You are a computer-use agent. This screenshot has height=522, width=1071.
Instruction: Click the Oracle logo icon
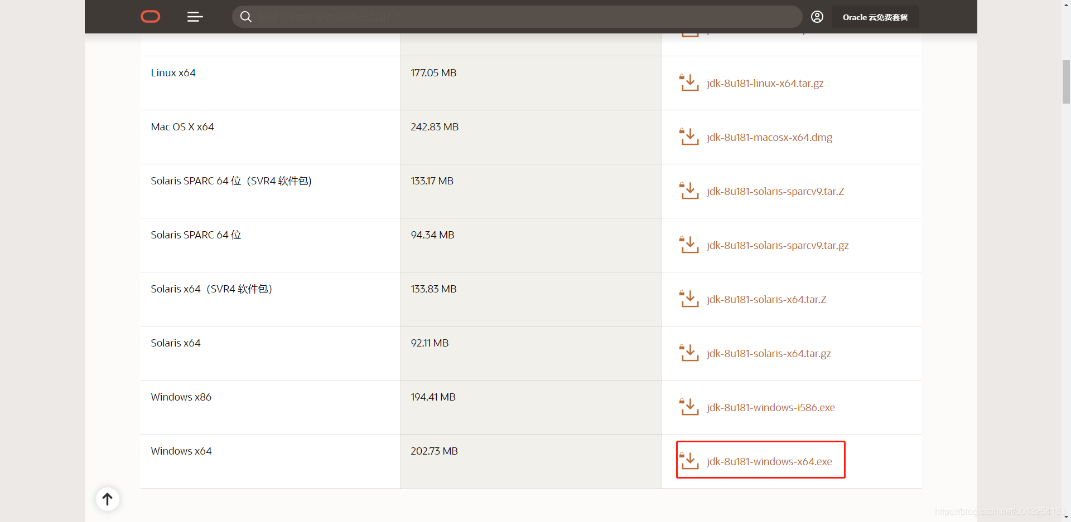pyautogui.click(x=151, y=17)
